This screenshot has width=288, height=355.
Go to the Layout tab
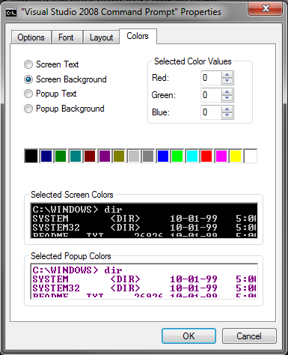(x=101, y=37)
